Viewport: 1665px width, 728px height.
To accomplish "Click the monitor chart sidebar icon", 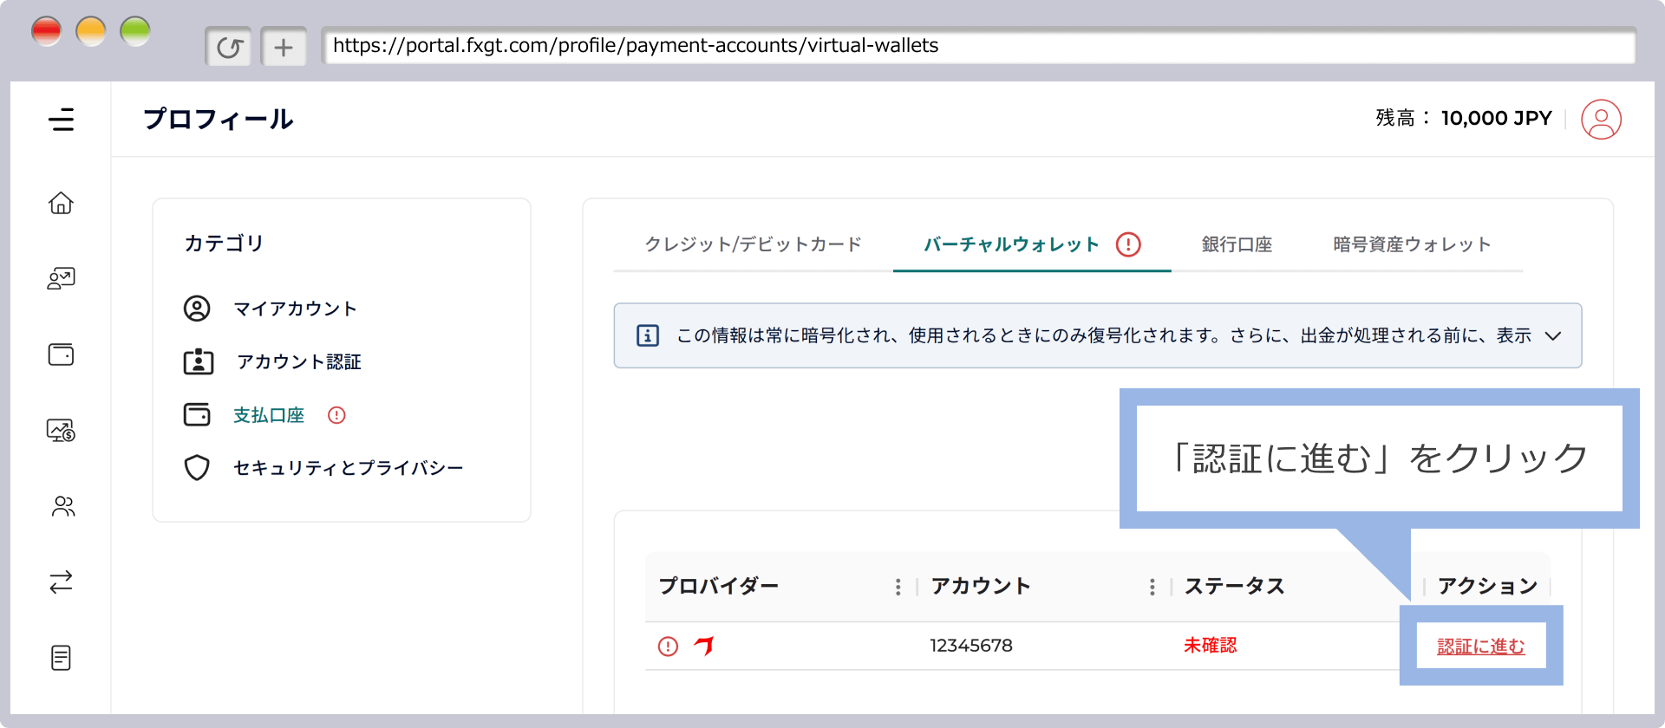I will (61, 430).
